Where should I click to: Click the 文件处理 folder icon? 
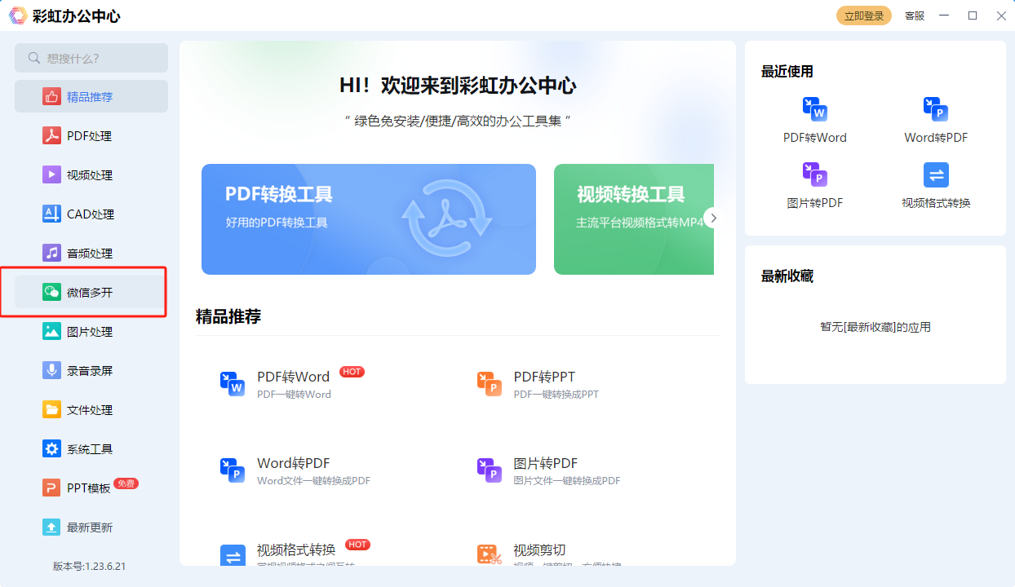[52, 410]
